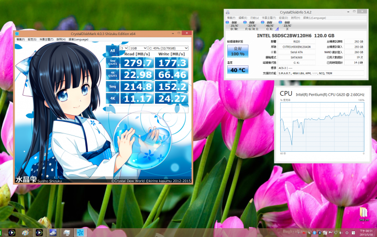Click the 22.98 4K Q32T1 read value
Screen dimensions: 377x237
tap(137, 75)
